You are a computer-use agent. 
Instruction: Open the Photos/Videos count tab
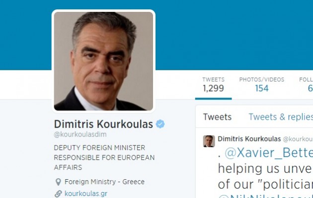[x=262, y=85]
